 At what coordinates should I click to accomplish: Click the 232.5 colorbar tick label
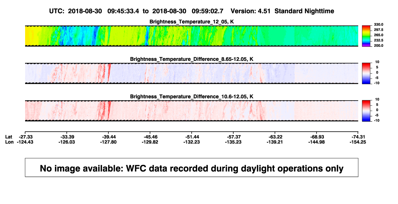point(378,40)
